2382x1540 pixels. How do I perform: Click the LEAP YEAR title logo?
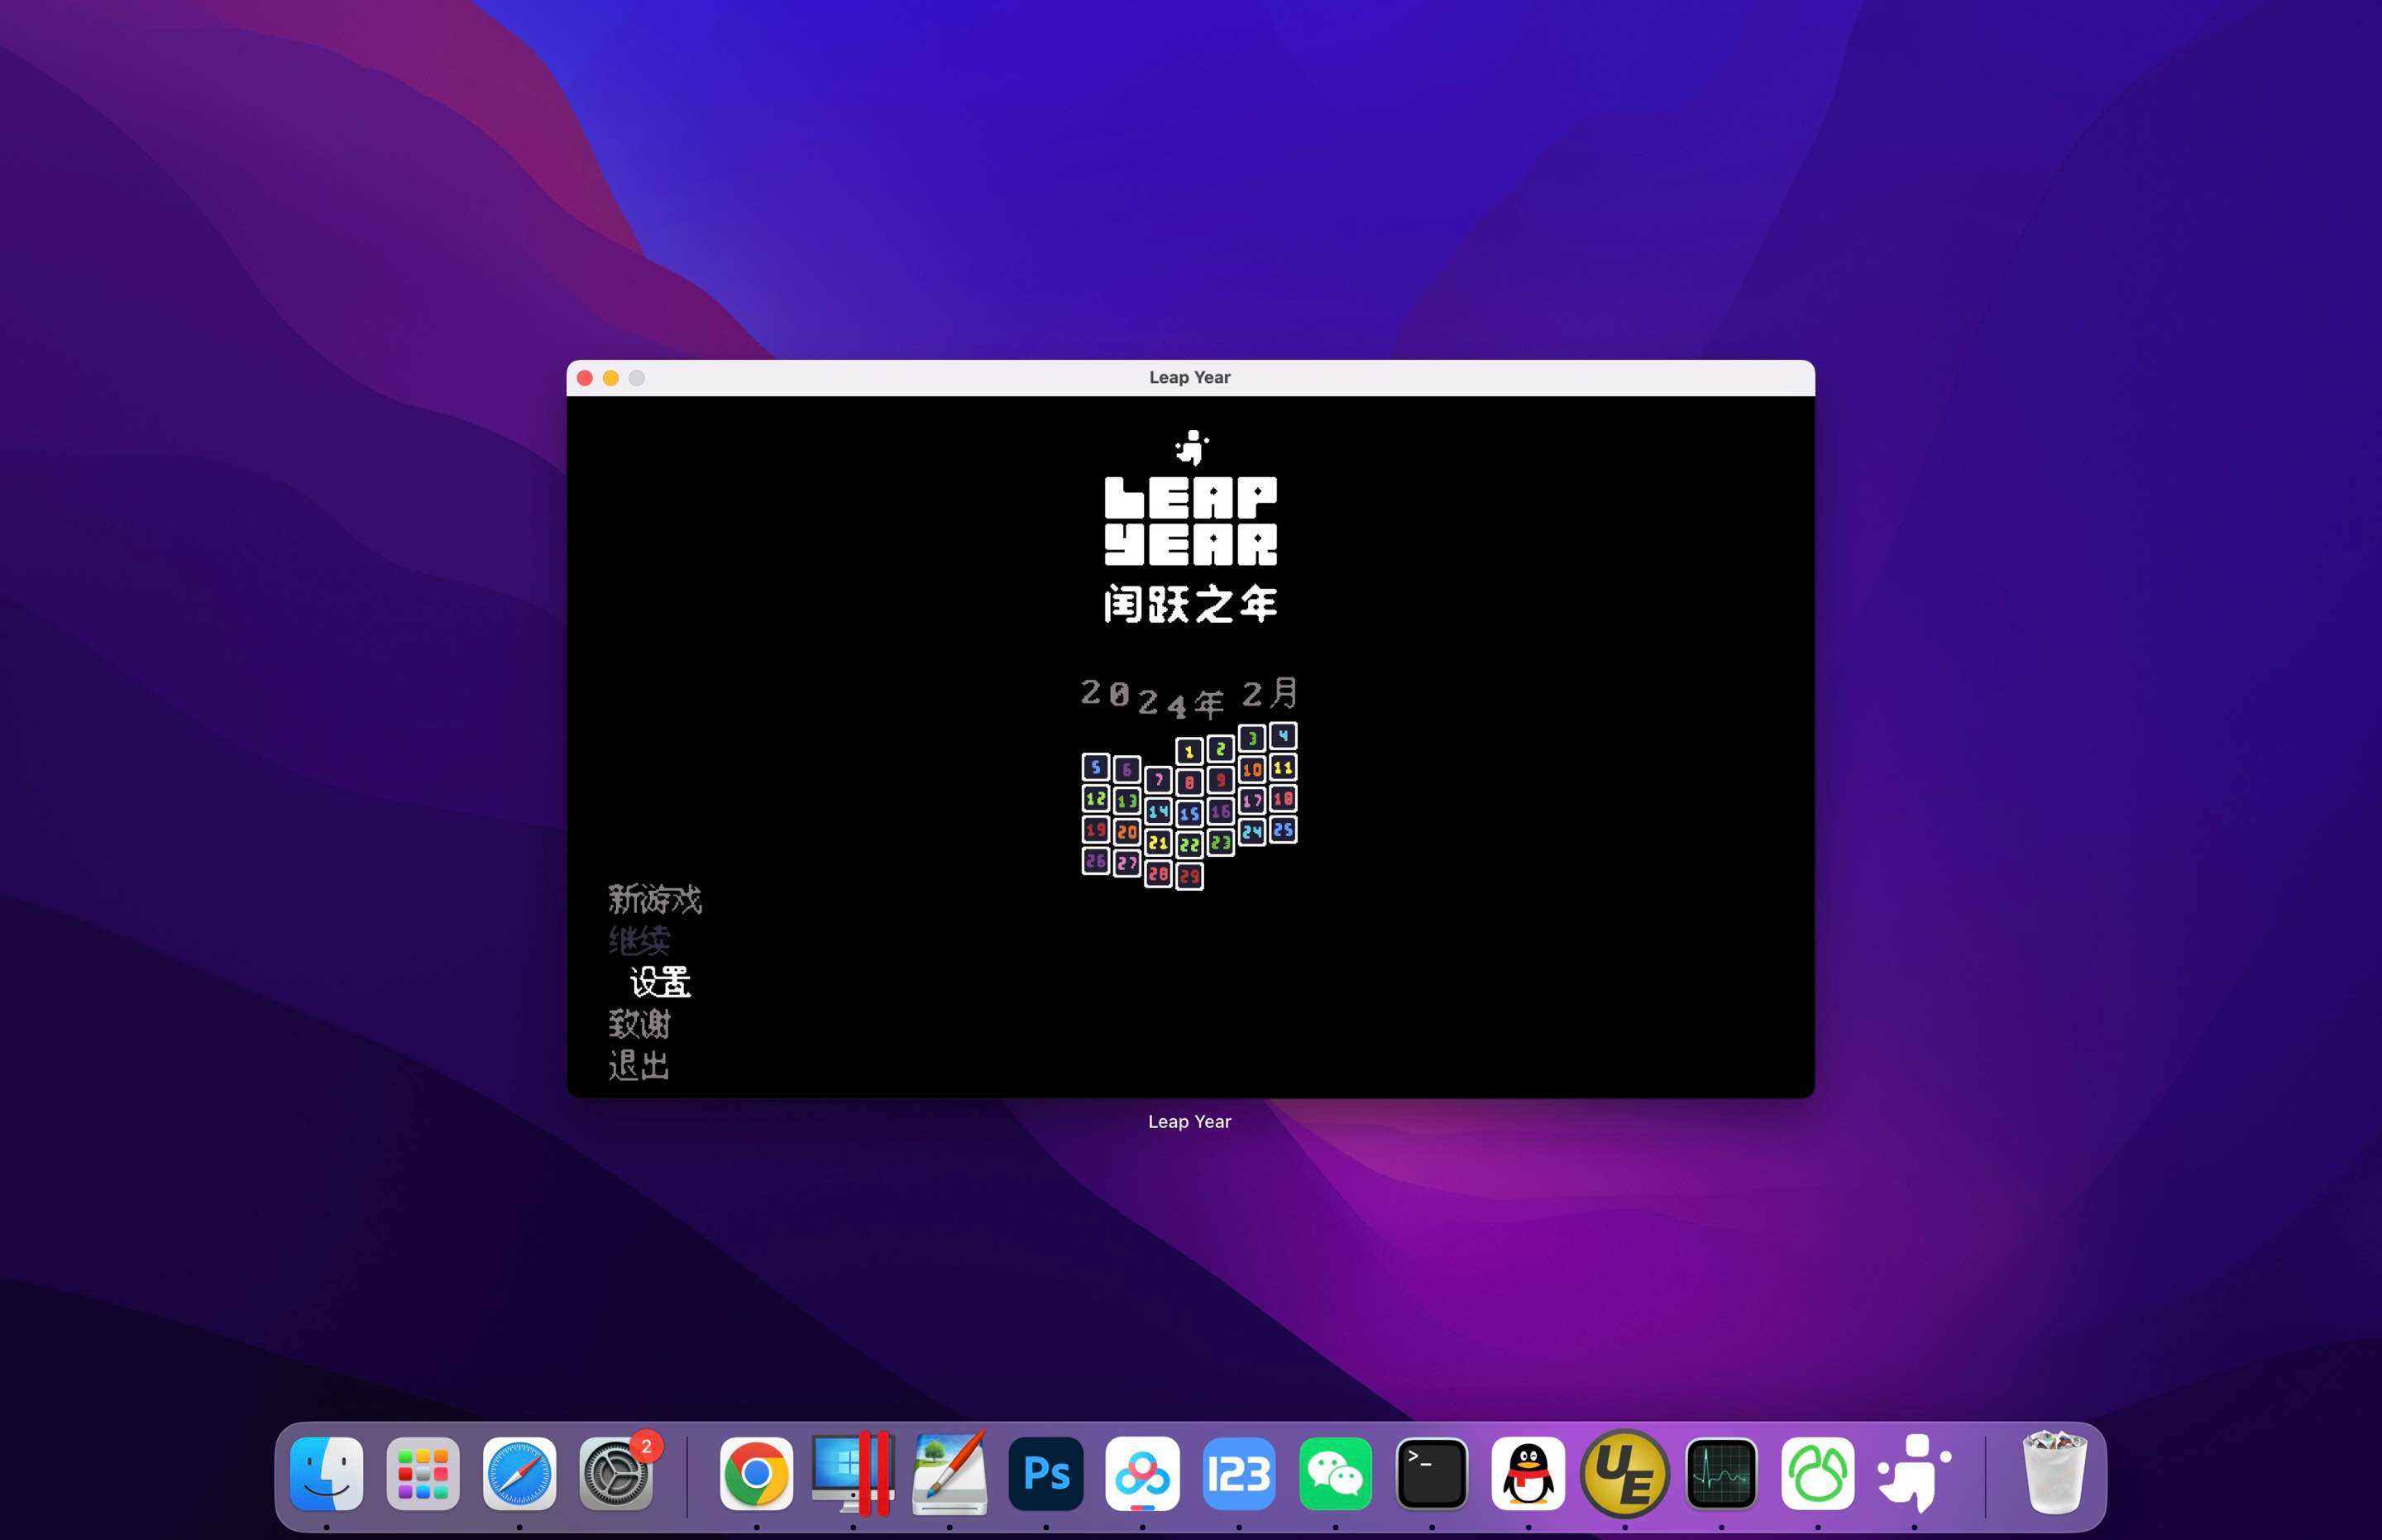pos(1191,521)
